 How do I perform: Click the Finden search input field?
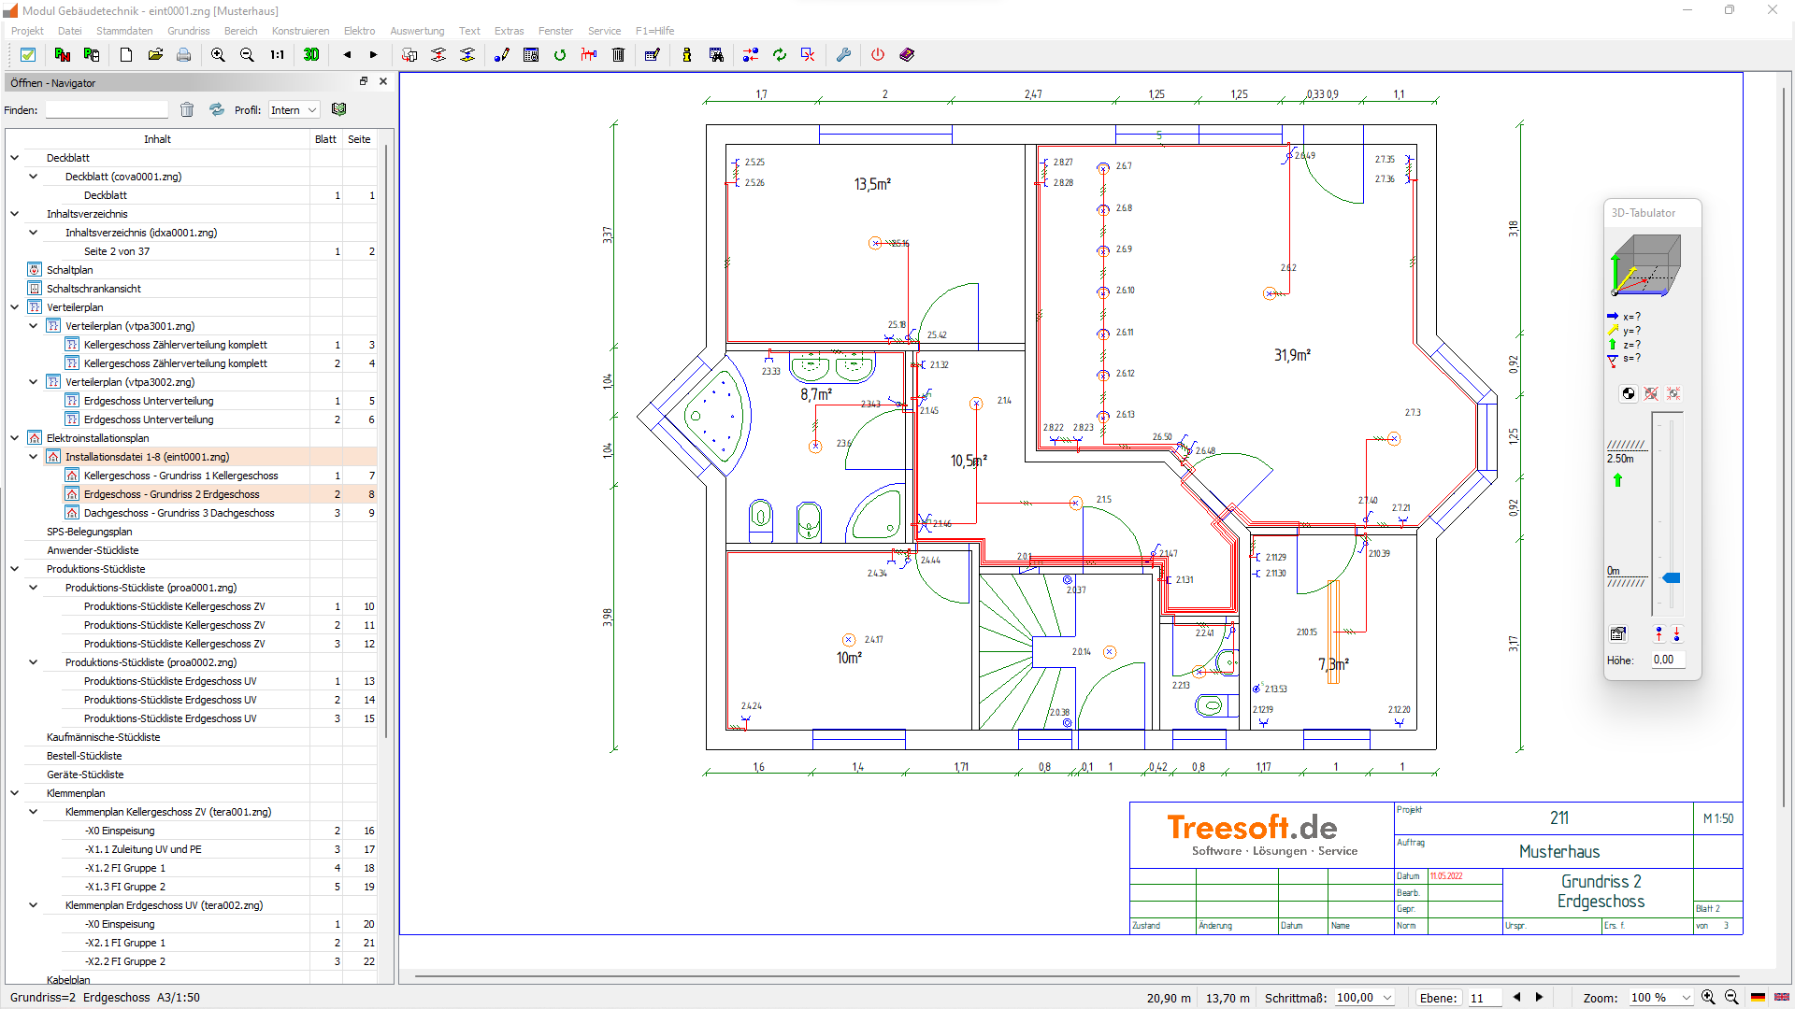[x=107, y=110]
